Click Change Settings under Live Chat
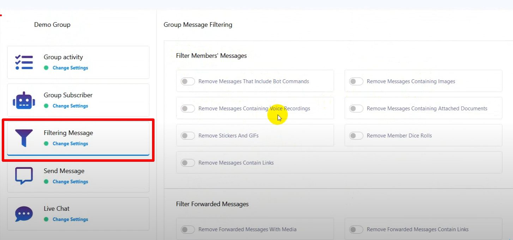Image resolution: width=513 pixels, height=240 pixels. click(x=70, y=220)
